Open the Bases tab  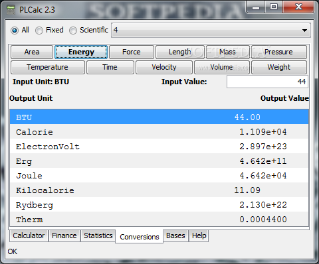point(175,235)
